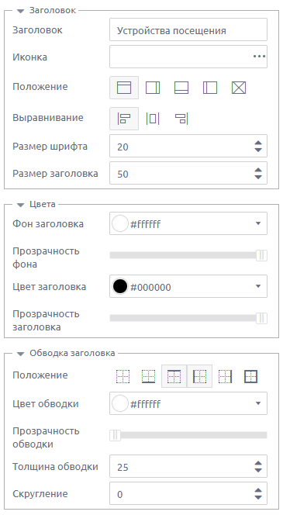Open Цвет заголовка color dropdown
Screen dimensions: 283x515
258,286
